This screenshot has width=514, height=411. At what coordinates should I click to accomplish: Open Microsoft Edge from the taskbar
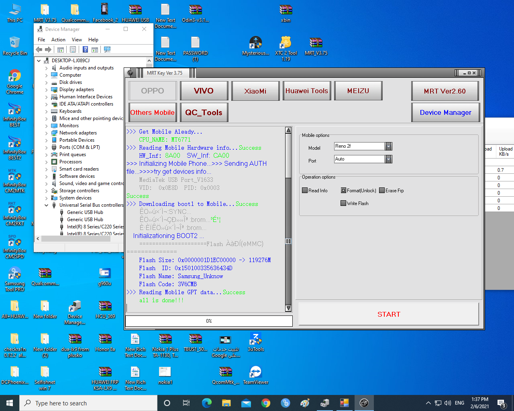click(207, 403)
